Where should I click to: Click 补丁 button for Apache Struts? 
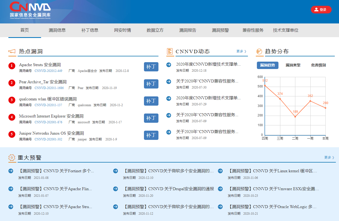(151, 67)
